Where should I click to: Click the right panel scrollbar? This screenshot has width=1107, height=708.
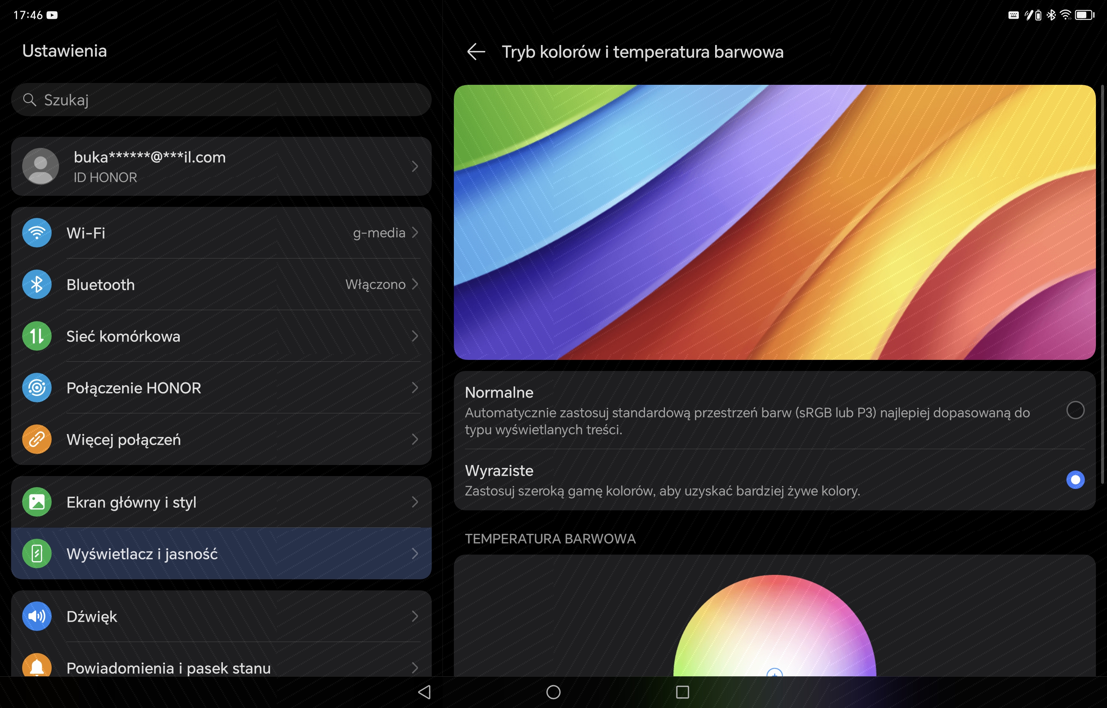pos(1103,284)
